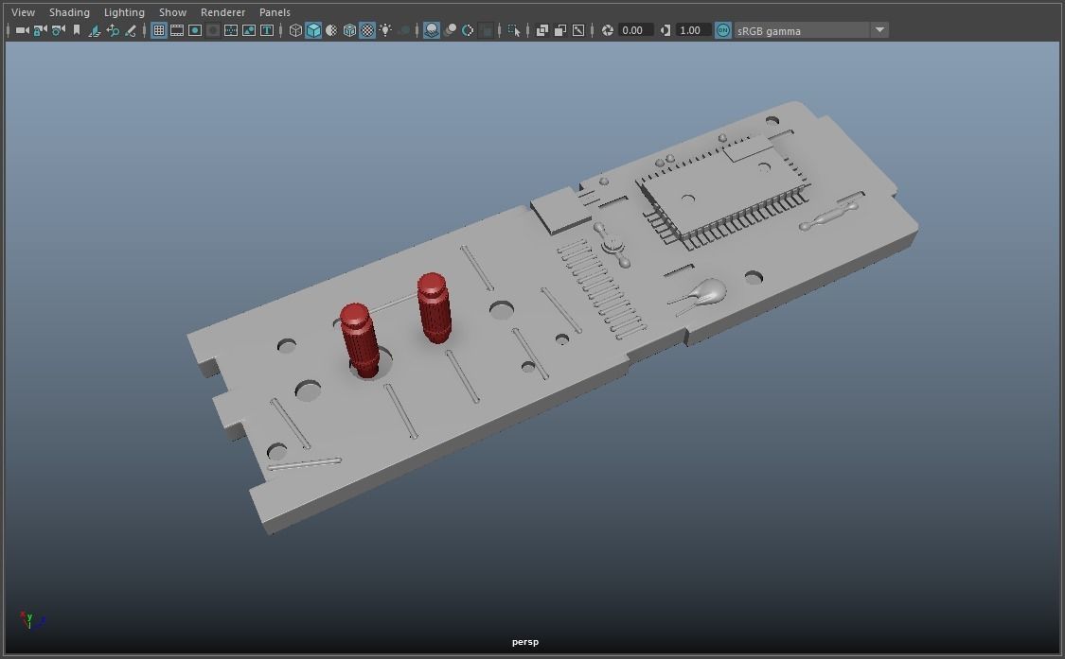Toggle textured display mode
The image size is (1065, 659).
coord(367,30)
